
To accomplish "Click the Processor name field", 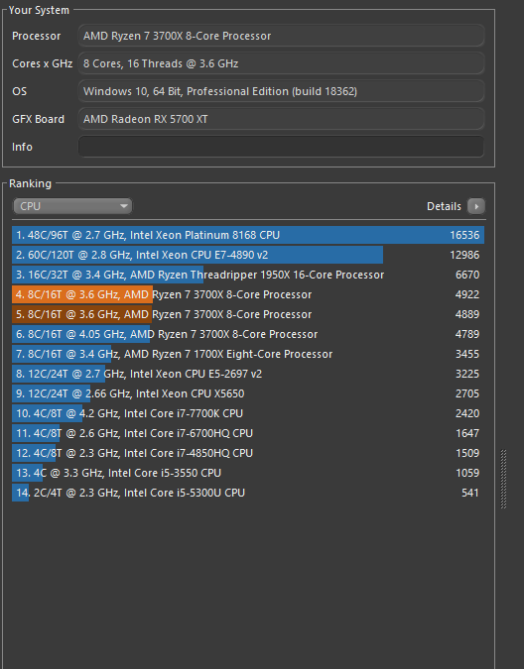I will (x=281, y=36).
